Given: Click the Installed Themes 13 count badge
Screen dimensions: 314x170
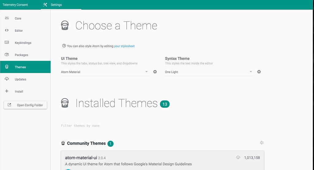Looking at the screenshot, I should coord(165,104).
